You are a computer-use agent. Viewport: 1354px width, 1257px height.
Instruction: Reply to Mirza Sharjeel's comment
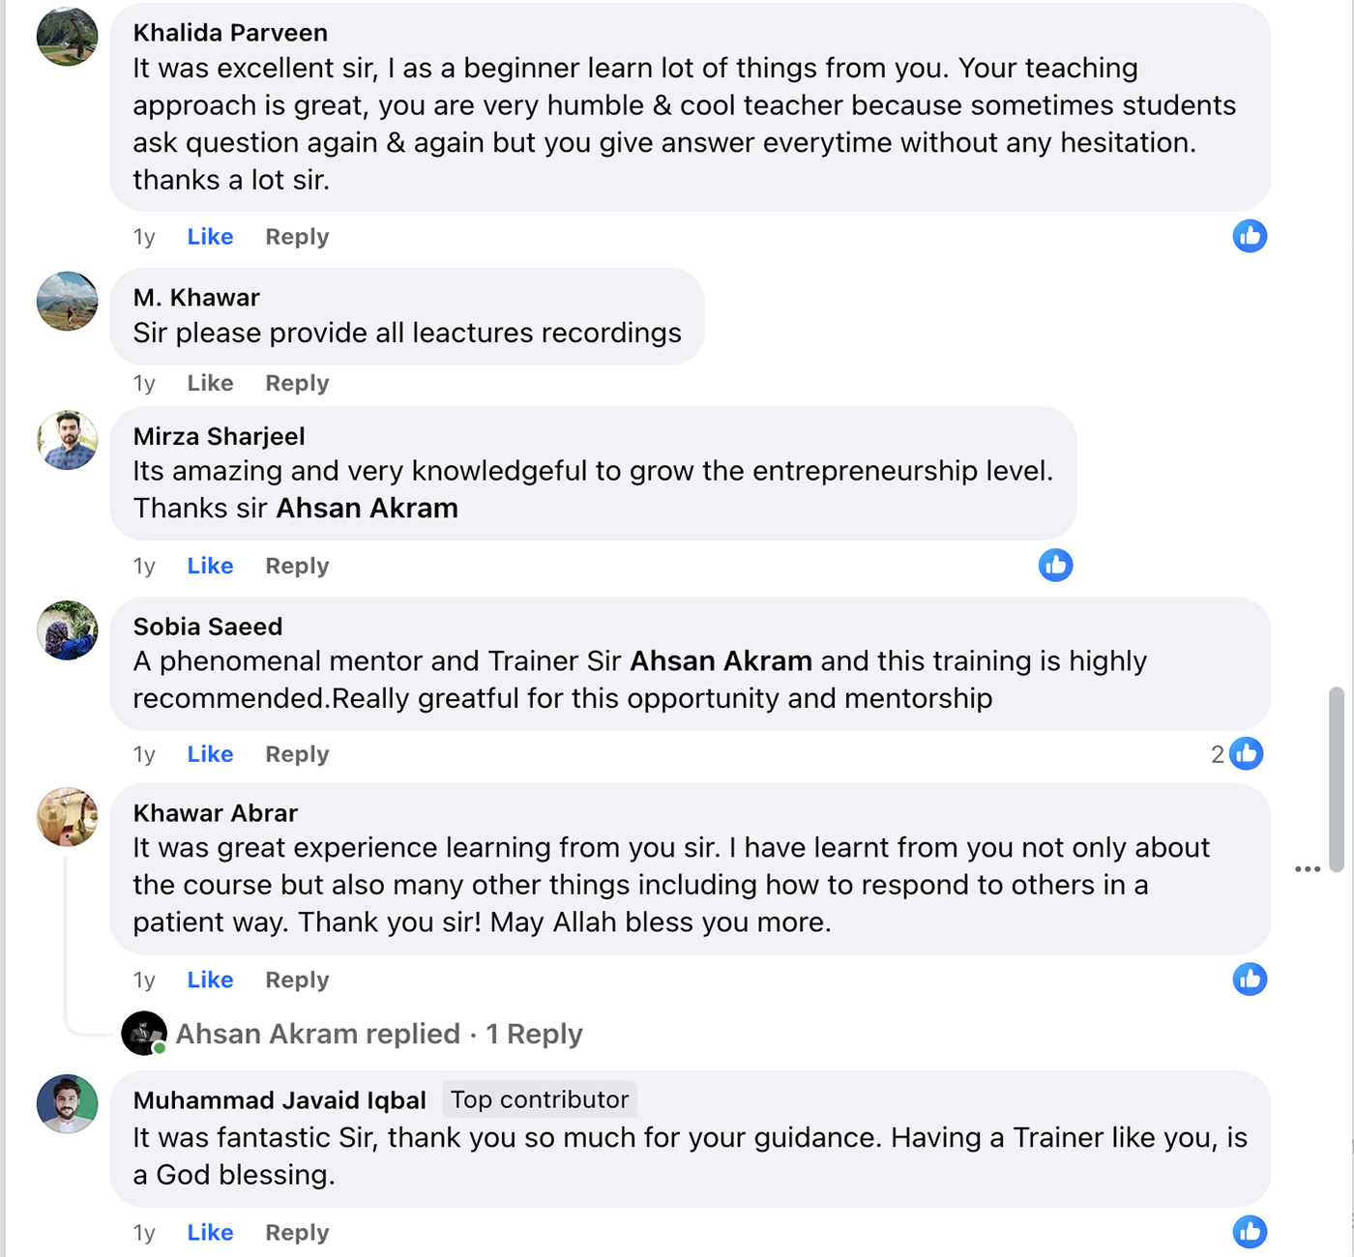[297, 566]
